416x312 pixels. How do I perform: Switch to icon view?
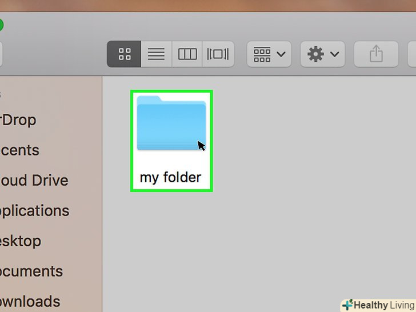(x=124, y=54)
